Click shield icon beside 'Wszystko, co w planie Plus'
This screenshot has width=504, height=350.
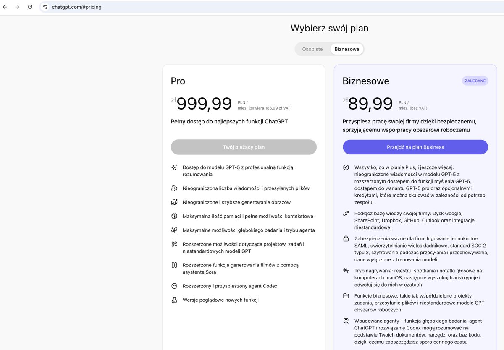click(x=346, y=167)
